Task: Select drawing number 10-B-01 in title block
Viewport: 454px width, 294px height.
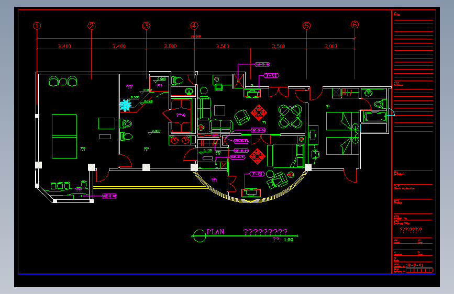Action: coord(414,265)
